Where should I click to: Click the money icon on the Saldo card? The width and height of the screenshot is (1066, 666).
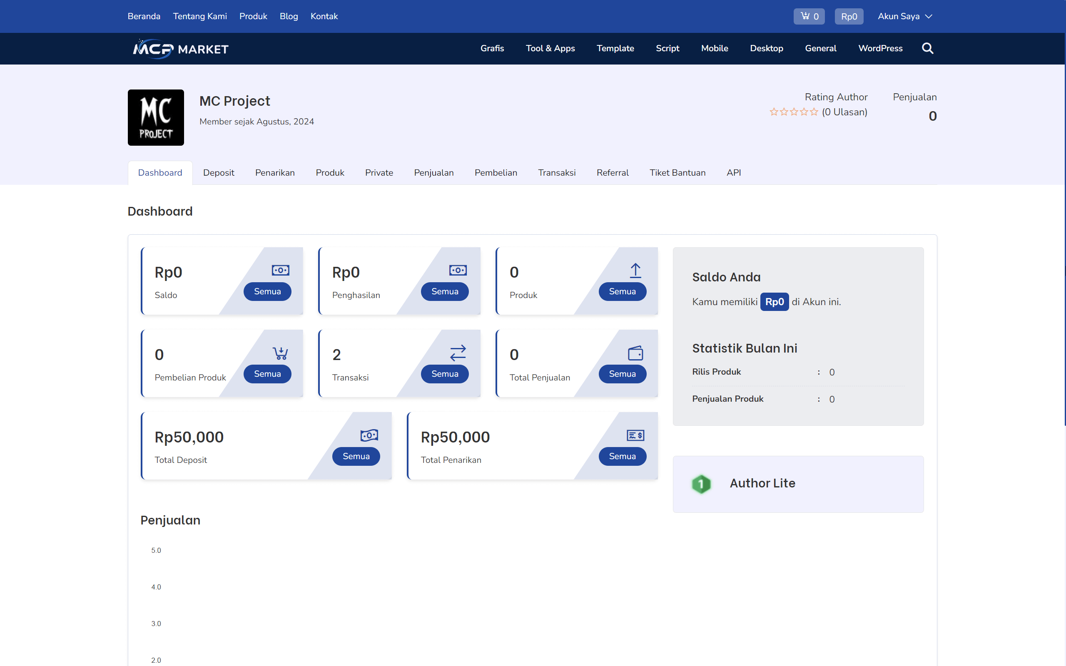[280, 270]
